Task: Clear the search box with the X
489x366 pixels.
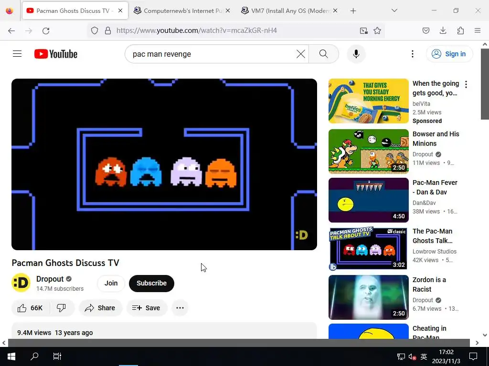Action: coord(301,54)
